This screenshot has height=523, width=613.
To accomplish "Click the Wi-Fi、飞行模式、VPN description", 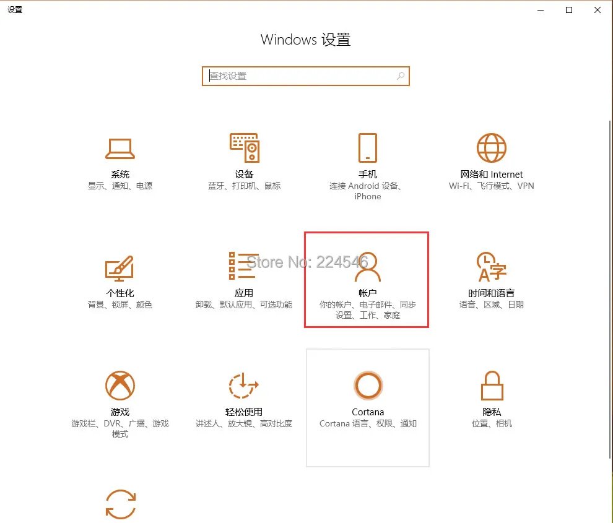I will [x=492, y=186].
